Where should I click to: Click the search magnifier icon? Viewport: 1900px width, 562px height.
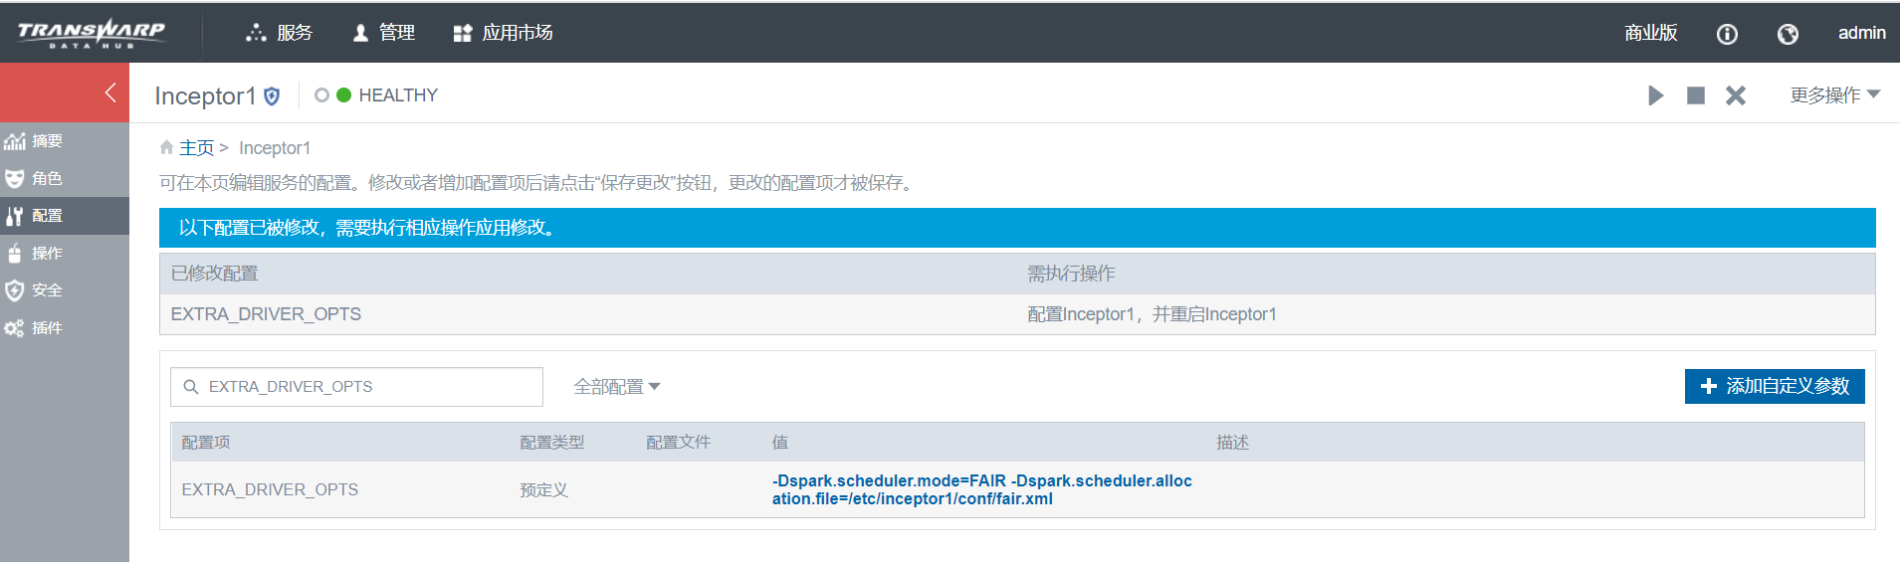[x=191, y=387]
